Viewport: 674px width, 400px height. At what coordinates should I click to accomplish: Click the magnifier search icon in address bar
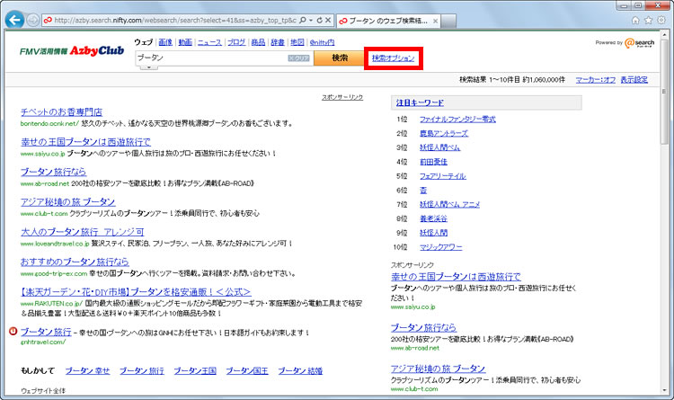[303, 20]
